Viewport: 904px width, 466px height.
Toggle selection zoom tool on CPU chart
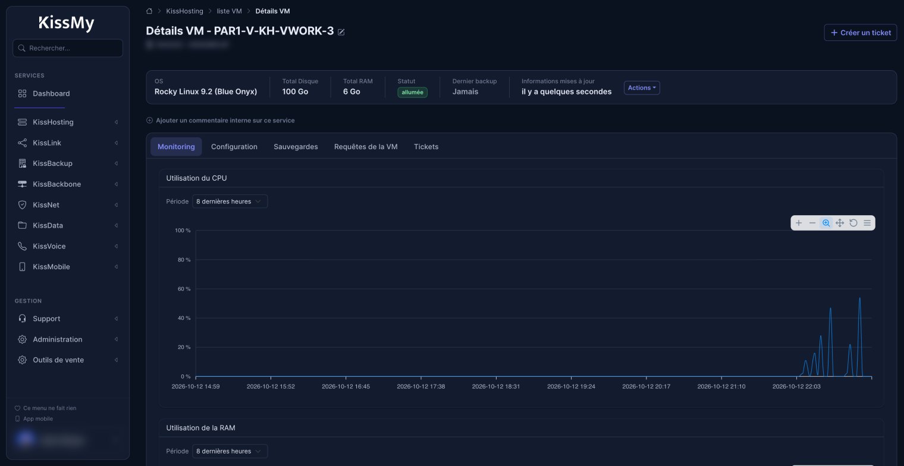[826, 223]
